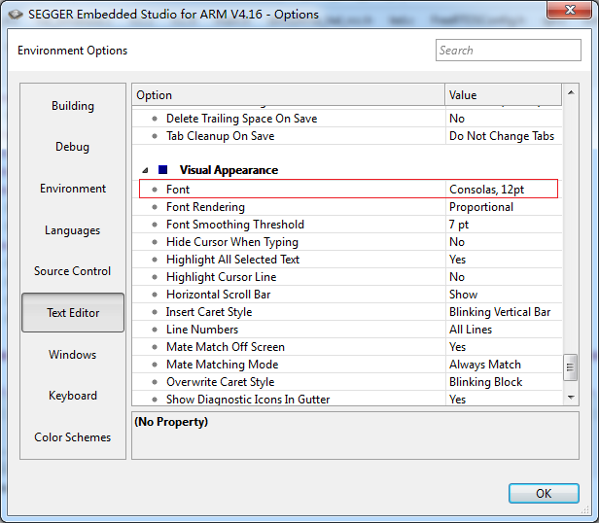
Task: Select the Font option row
Action: [x=348, y=190]
